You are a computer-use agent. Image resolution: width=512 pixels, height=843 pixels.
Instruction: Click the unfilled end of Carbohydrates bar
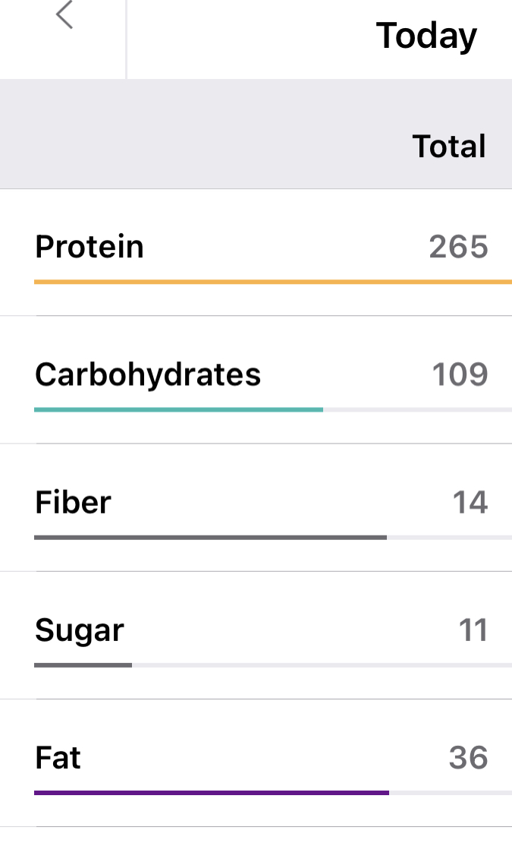[417, 409]
